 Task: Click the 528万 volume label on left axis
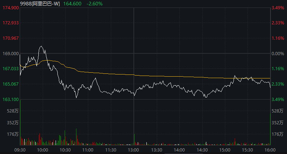point(12,111)
